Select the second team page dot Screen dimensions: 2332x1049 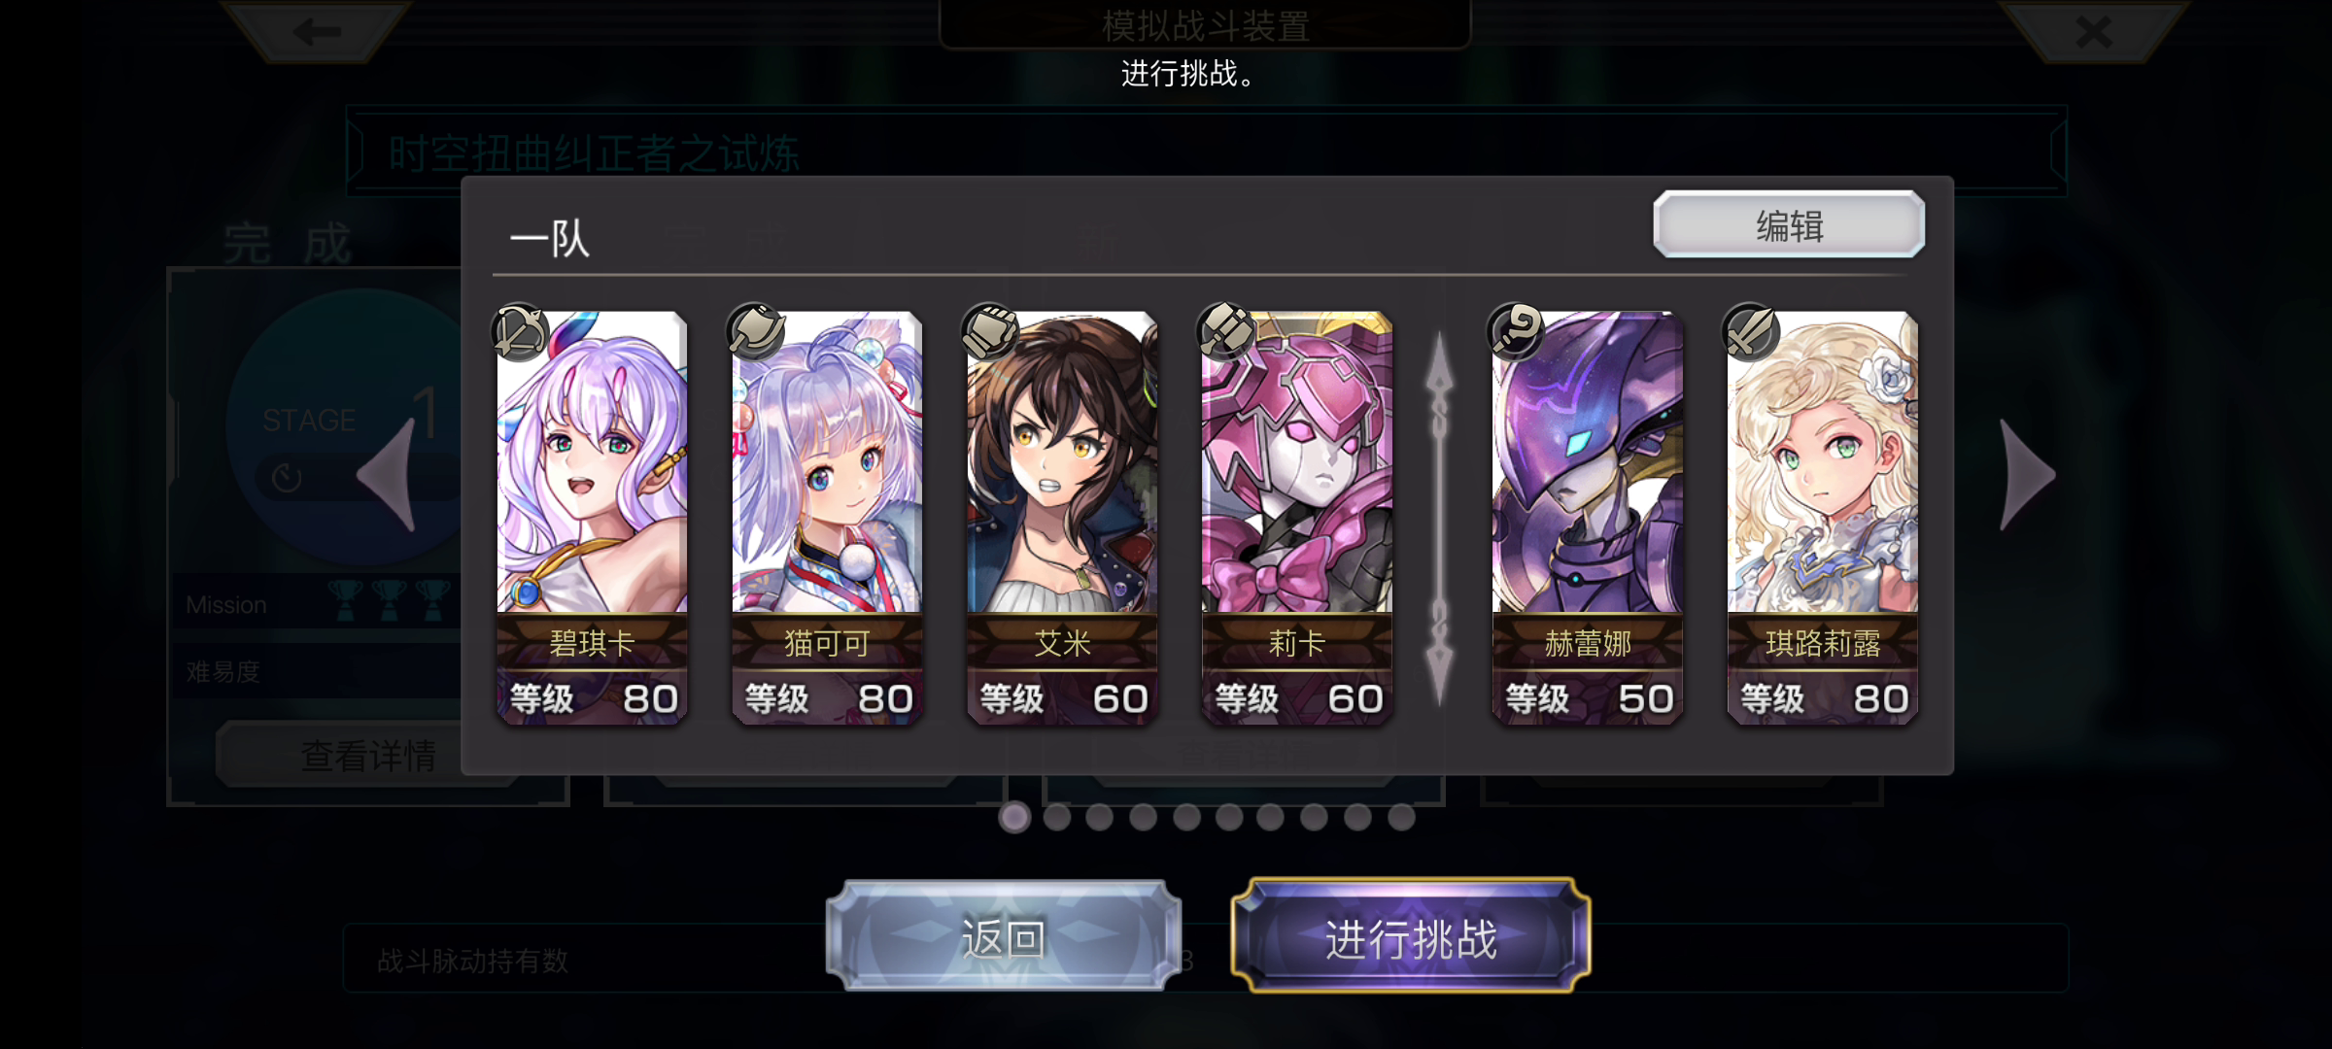click(1057, 818)
